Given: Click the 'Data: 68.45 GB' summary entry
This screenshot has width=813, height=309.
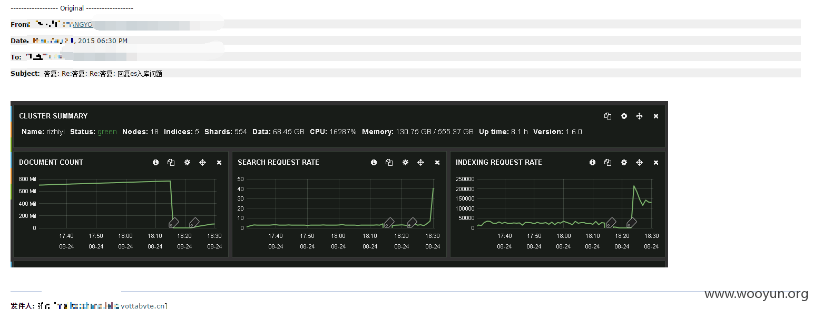Looking at the screenshot, I should coord(278,132).
